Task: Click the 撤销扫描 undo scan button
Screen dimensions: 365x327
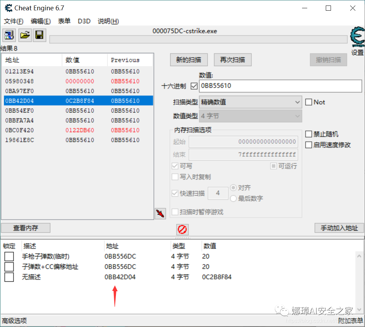Action: pos(328,60)
